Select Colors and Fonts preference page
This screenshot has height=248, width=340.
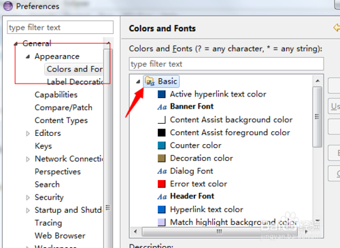[x=75, y=69]
